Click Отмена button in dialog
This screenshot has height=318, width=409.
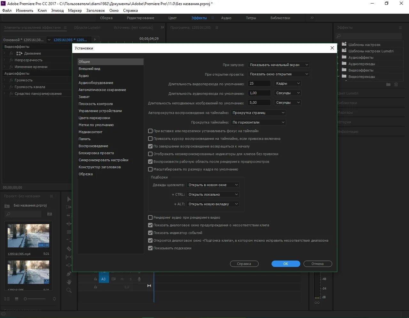coord(318,264)
